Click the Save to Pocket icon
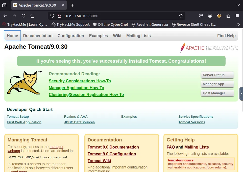The height and width of the screenshot is (172, 243). click(x=201, y=16)
